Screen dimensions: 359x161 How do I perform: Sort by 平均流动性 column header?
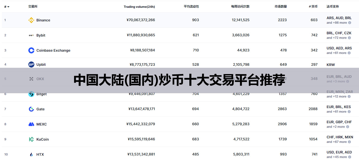click(191, 7)
